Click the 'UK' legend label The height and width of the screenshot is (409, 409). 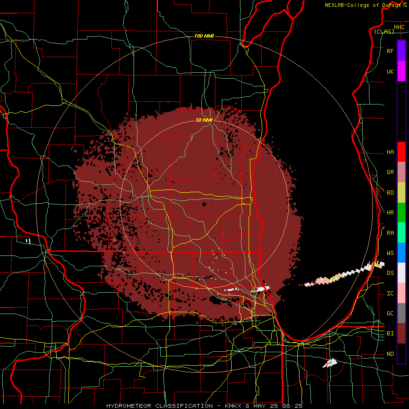pos(390,71)
